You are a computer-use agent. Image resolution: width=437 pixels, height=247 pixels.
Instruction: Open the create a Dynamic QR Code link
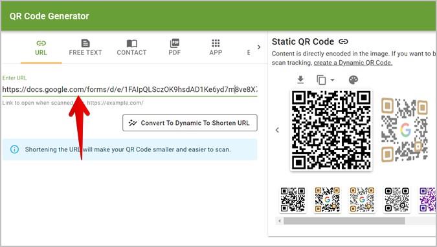(353, 63)
